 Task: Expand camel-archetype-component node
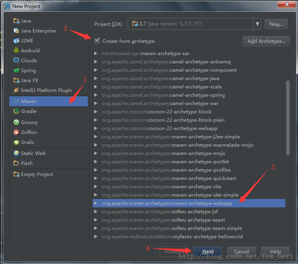(96, 70)
